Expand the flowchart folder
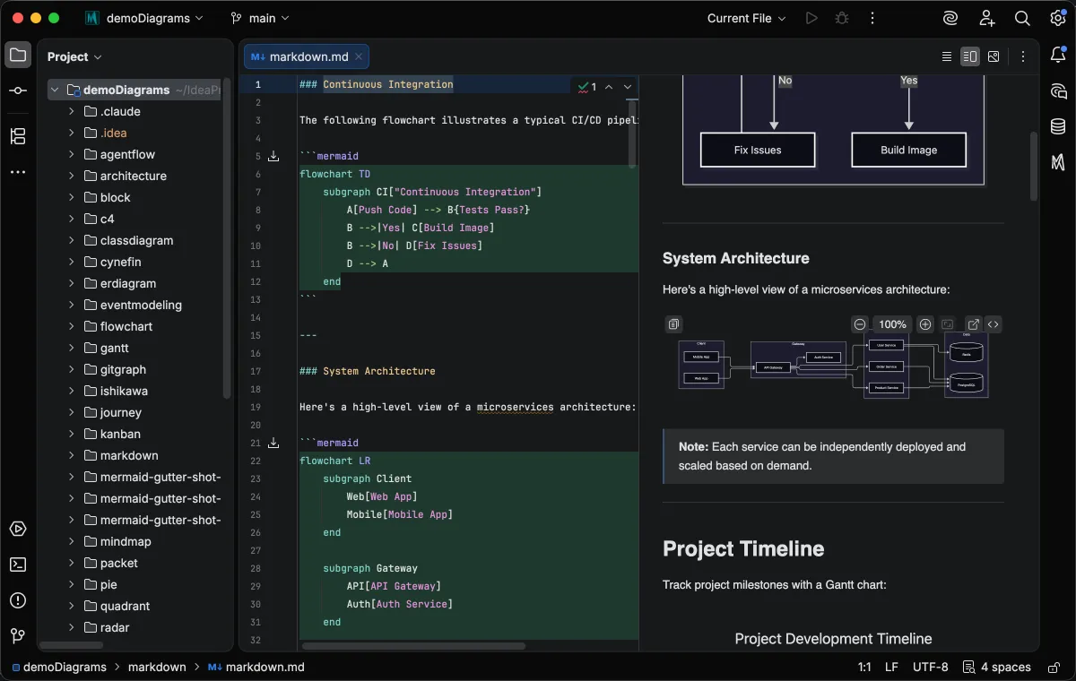This screenshot has height=681, width=1076. pos(72,326)
